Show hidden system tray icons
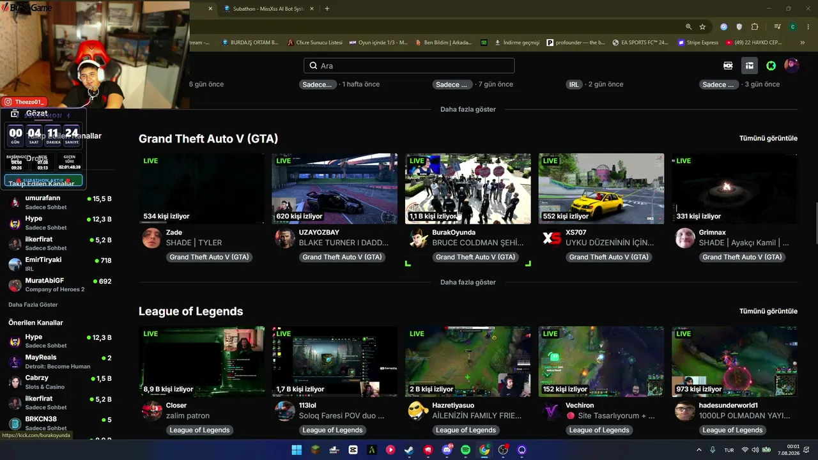 [698, 450]
